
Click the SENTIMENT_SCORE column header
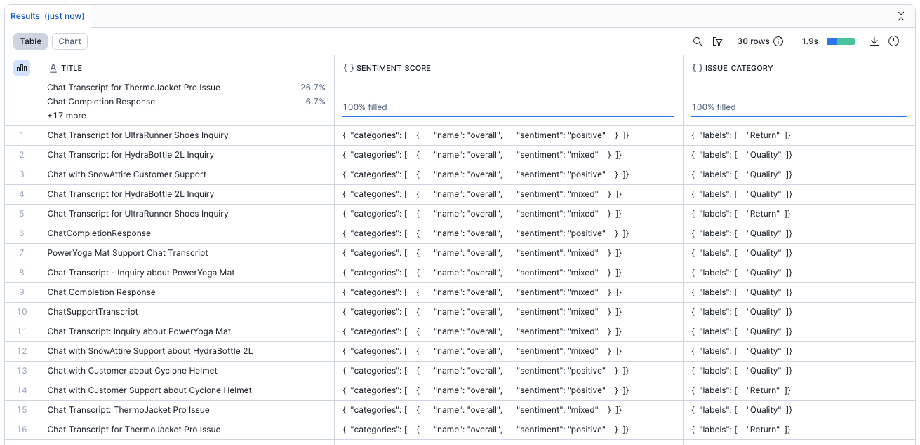click(x=393, y=68)
